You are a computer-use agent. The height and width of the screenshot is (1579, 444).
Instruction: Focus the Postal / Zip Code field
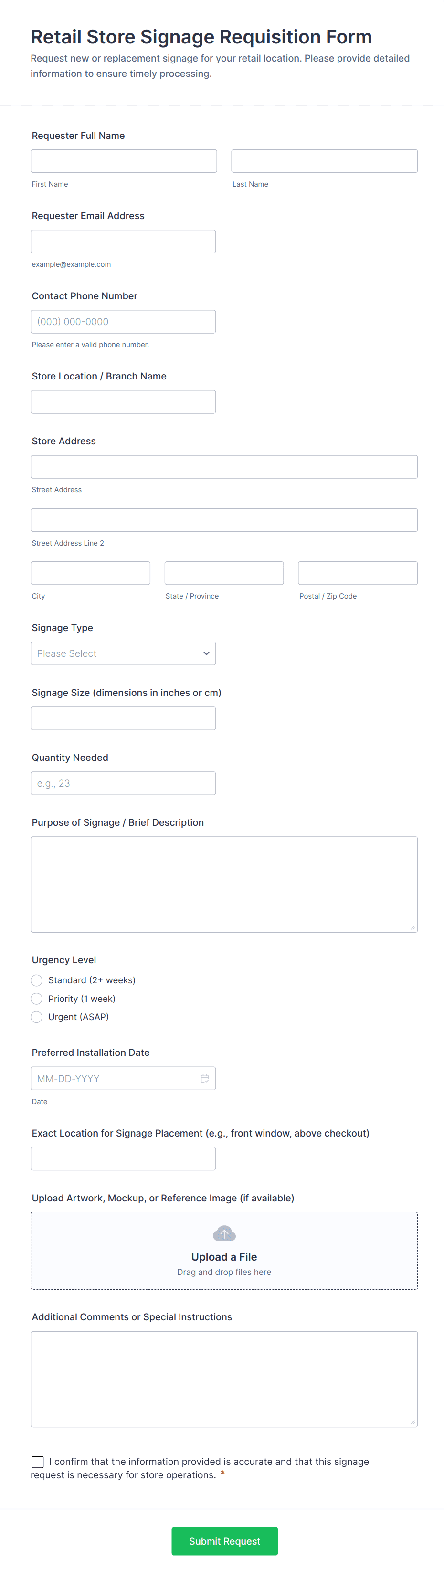tap(358, 573)
